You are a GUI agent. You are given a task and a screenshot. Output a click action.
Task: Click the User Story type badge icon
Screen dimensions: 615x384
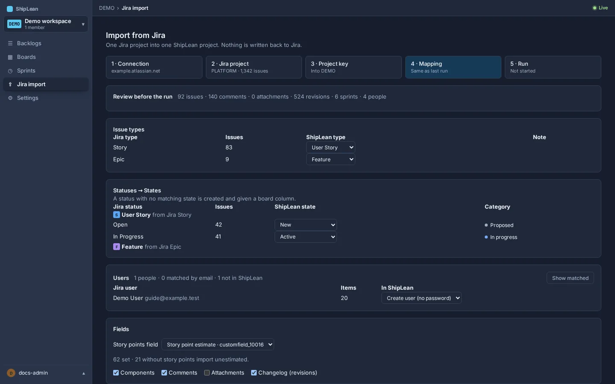tap(117, 215)
